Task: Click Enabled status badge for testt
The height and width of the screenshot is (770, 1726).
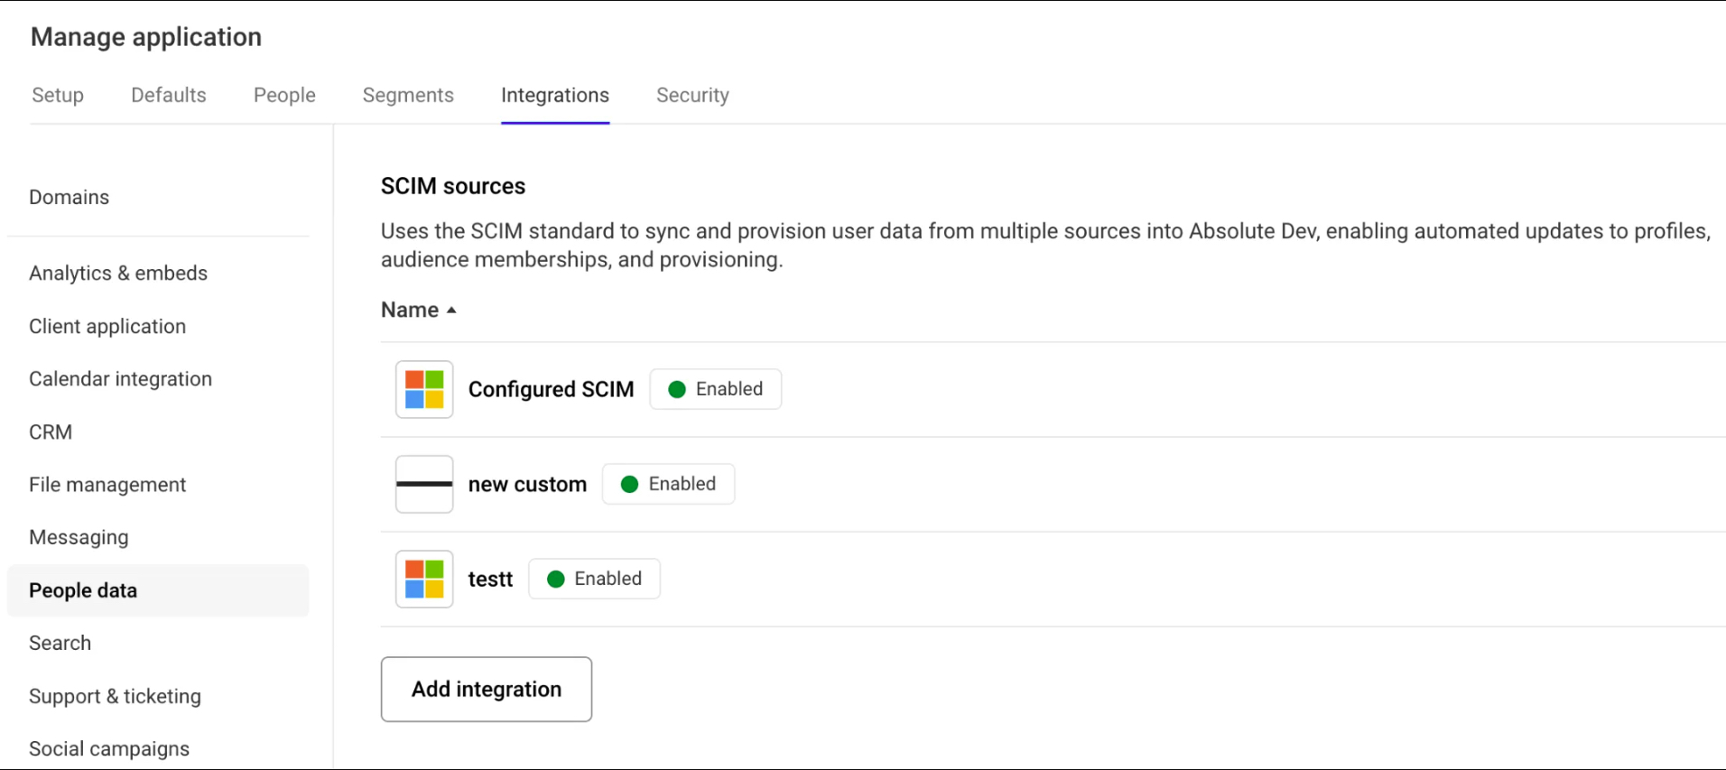Action: point(594,579)
